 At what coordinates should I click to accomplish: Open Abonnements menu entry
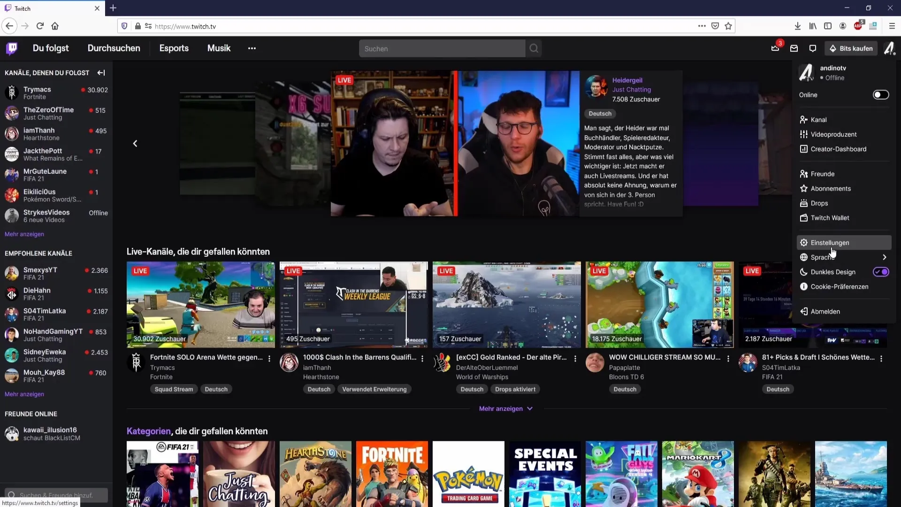[844, 189]
